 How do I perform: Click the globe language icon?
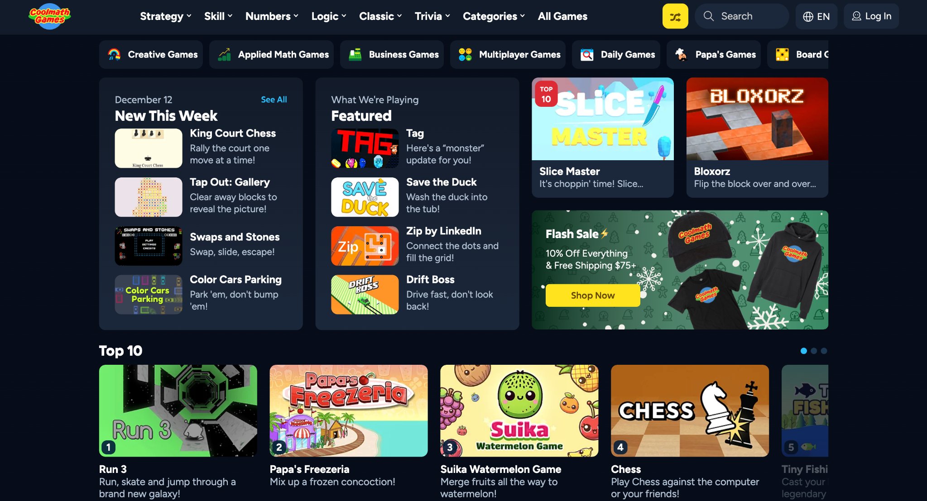click(x=808, y=17)
